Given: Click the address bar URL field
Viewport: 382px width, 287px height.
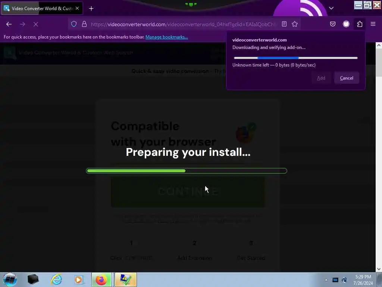Looking at the screenshot, I should point(184,24).
